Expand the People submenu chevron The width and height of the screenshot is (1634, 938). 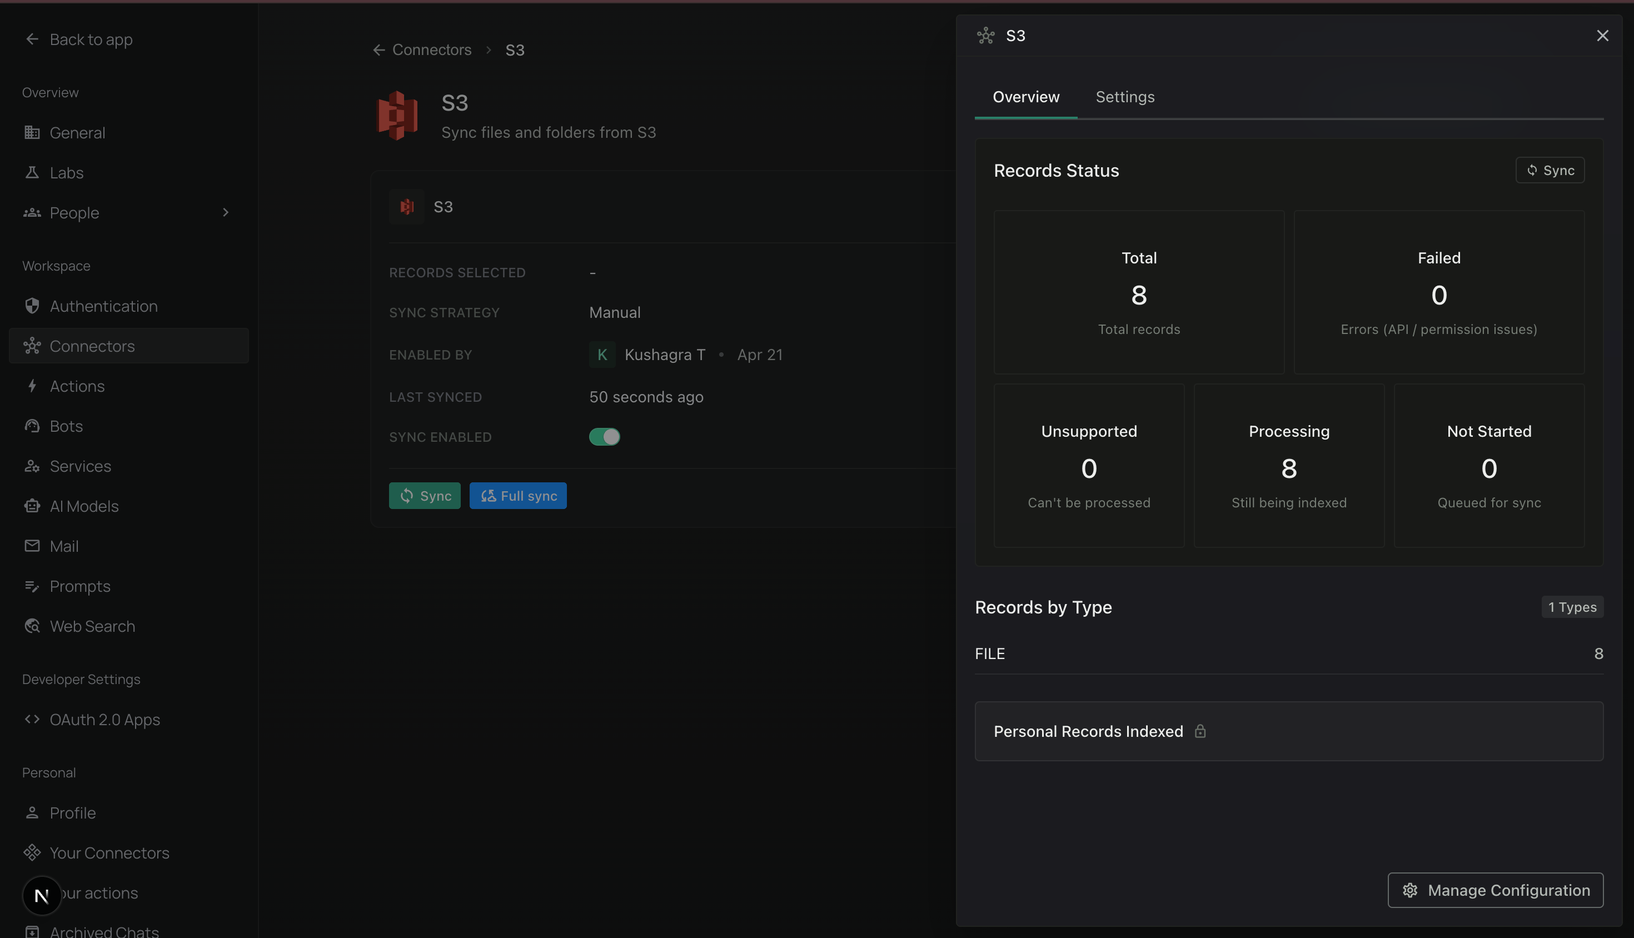pyautogui.click(x=226, y=213)
